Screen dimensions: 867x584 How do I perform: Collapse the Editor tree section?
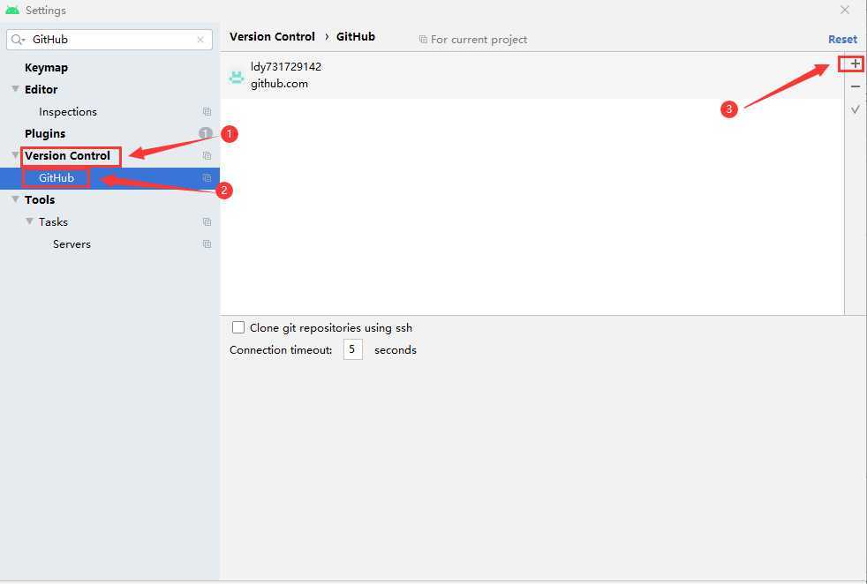pyautogui.click(x=16, y=89)
